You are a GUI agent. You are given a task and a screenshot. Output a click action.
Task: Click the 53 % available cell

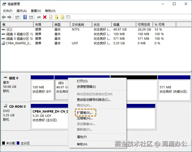coord(158,30)
